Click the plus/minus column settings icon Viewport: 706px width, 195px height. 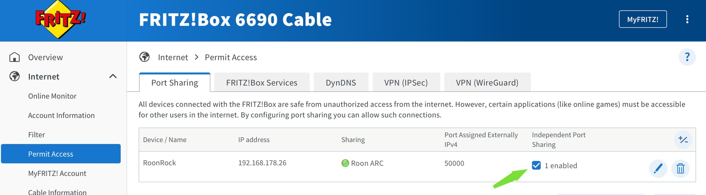[x=683, y=140]
